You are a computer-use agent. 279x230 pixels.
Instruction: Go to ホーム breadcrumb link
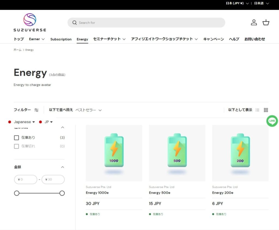click(x=17, y=50)
